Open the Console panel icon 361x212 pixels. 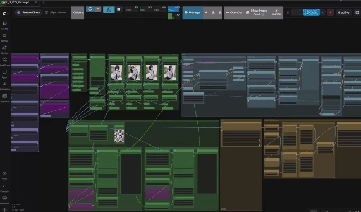[x=4, y=188]
